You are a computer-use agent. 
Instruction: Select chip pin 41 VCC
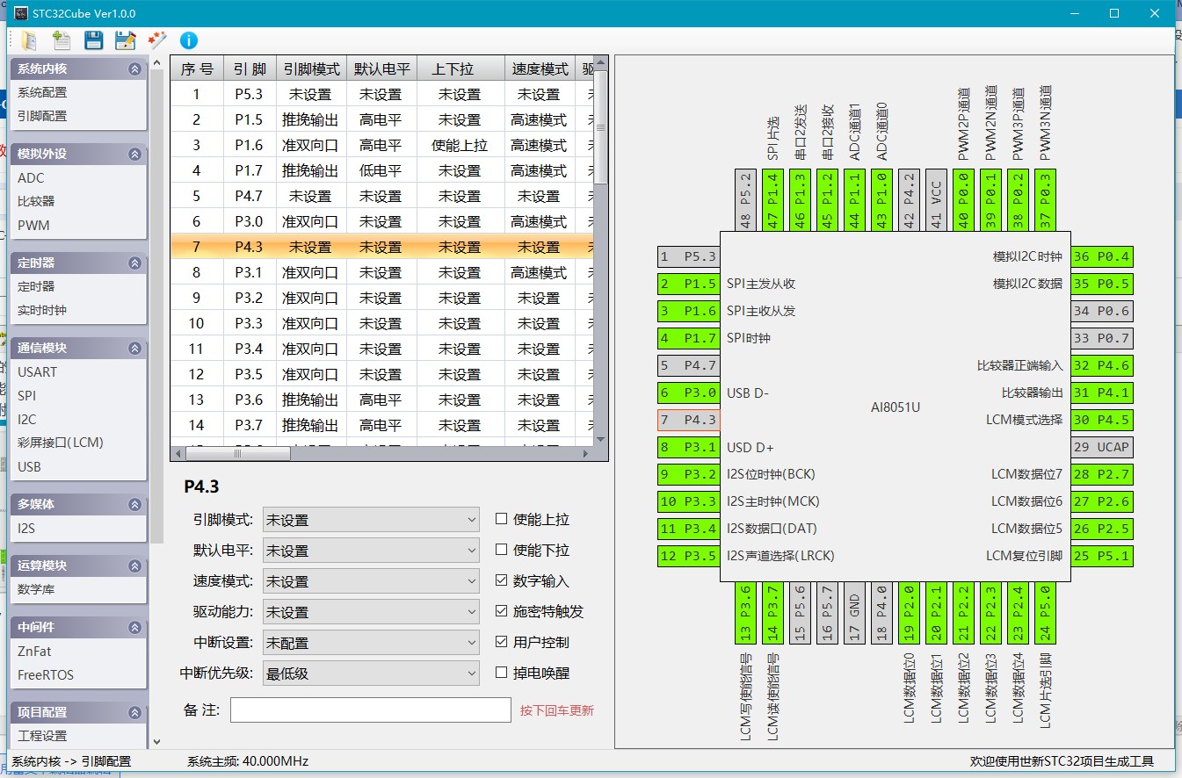(936, 200)
